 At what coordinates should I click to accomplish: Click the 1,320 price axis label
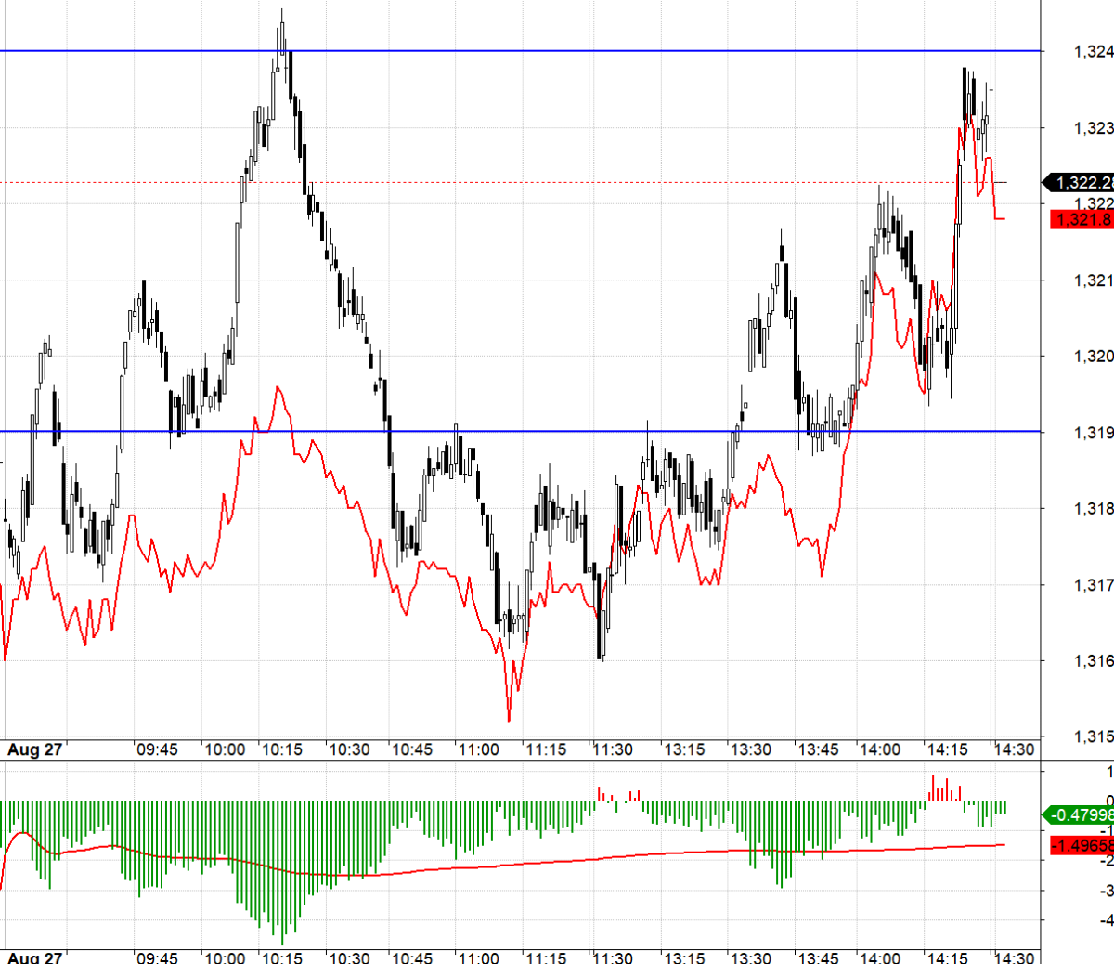[x=1093, y=357]
